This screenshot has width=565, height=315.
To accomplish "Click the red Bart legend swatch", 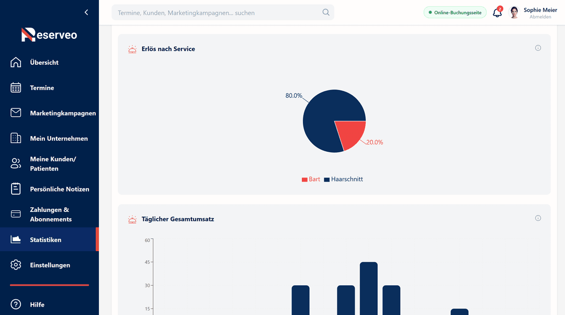I will 304,179.
